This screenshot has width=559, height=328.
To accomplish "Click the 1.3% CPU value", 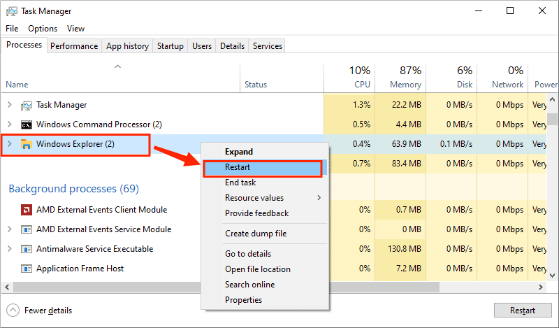I will (361, 105).
